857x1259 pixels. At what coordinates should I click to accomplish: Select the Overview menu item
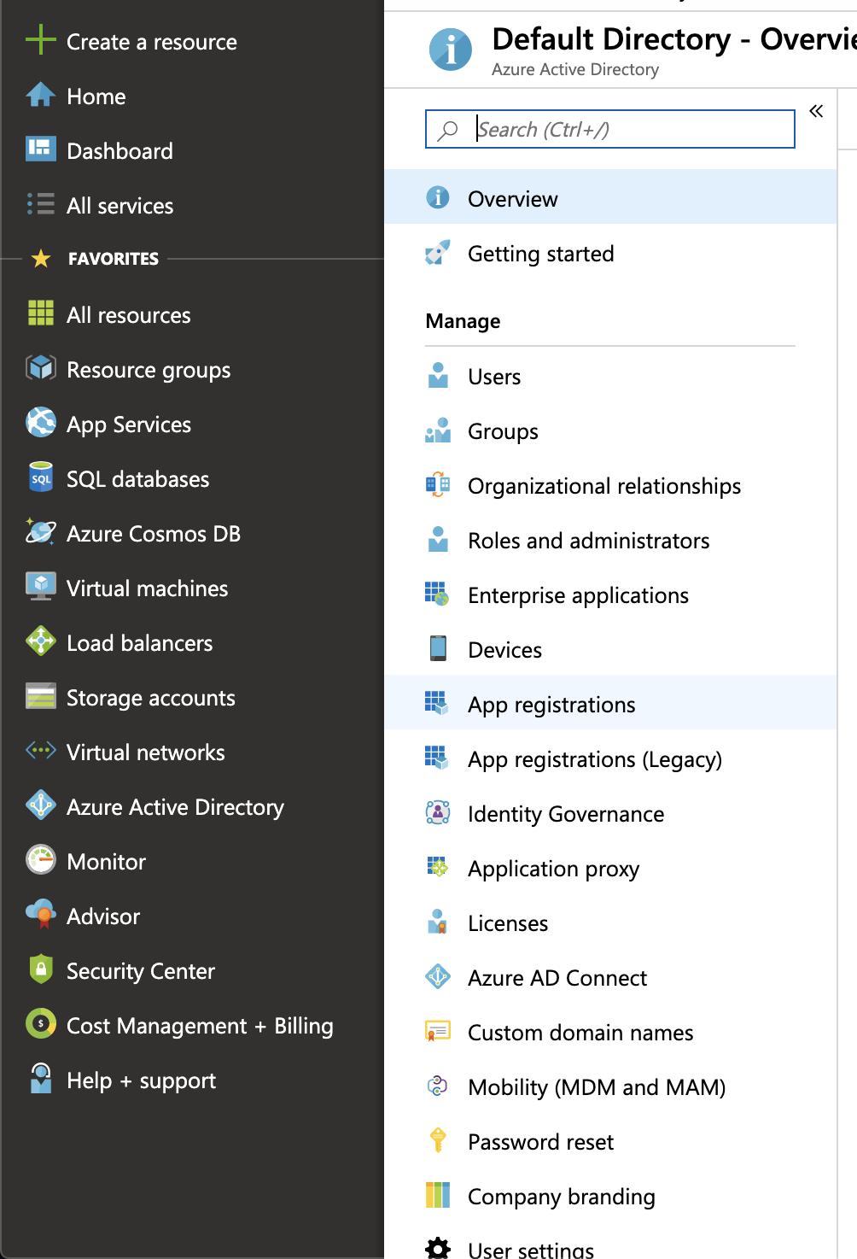point(610,197)
